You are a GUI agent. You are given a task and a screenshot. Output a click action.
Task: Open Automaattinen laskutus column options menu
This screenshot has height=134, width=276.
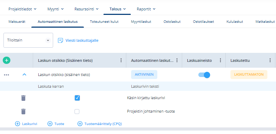click(177, 60)
